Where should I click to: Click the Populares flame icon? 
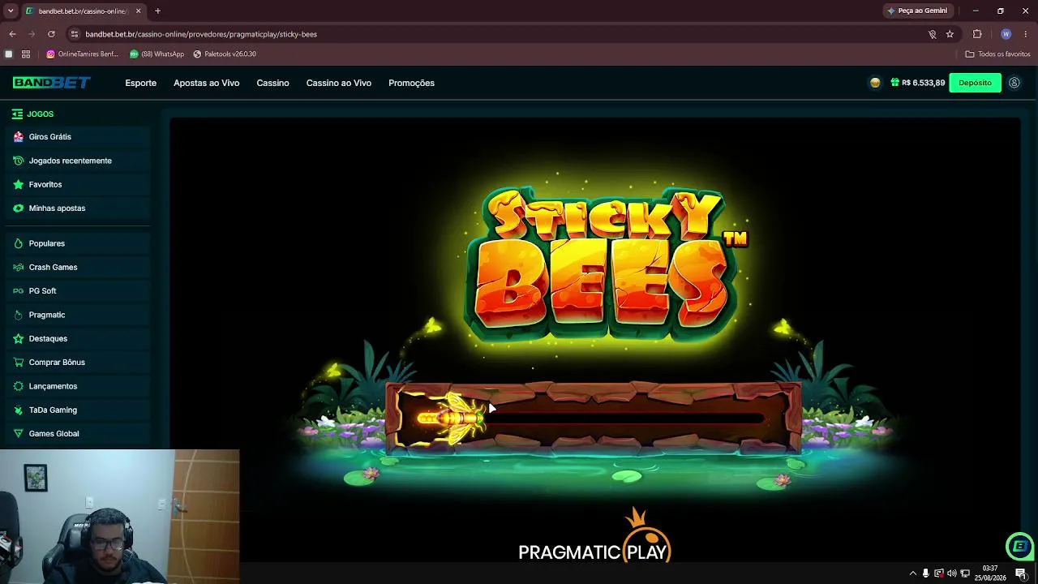18,243
